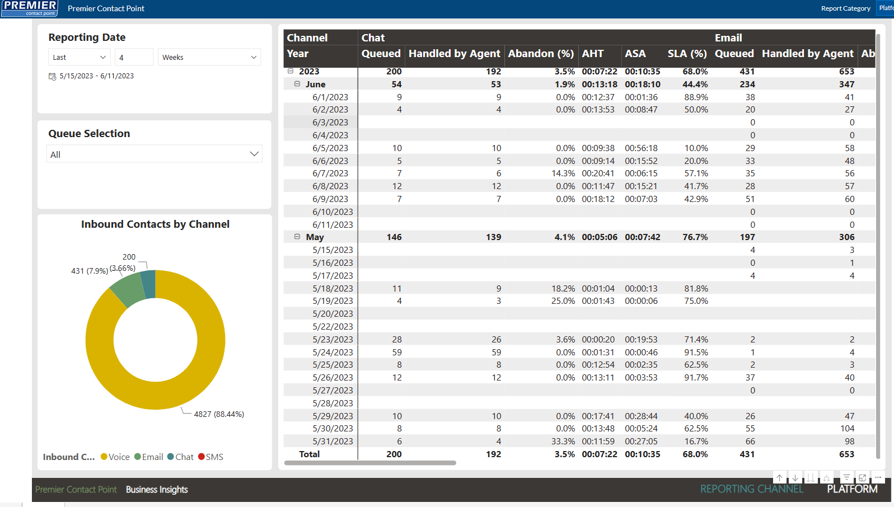Click the Chat channel column group header
The width and height of the screenshot is (894, 507).
(373, 37)
